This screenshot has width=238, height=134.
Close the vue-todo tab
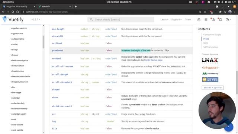[x=70, y=7]
